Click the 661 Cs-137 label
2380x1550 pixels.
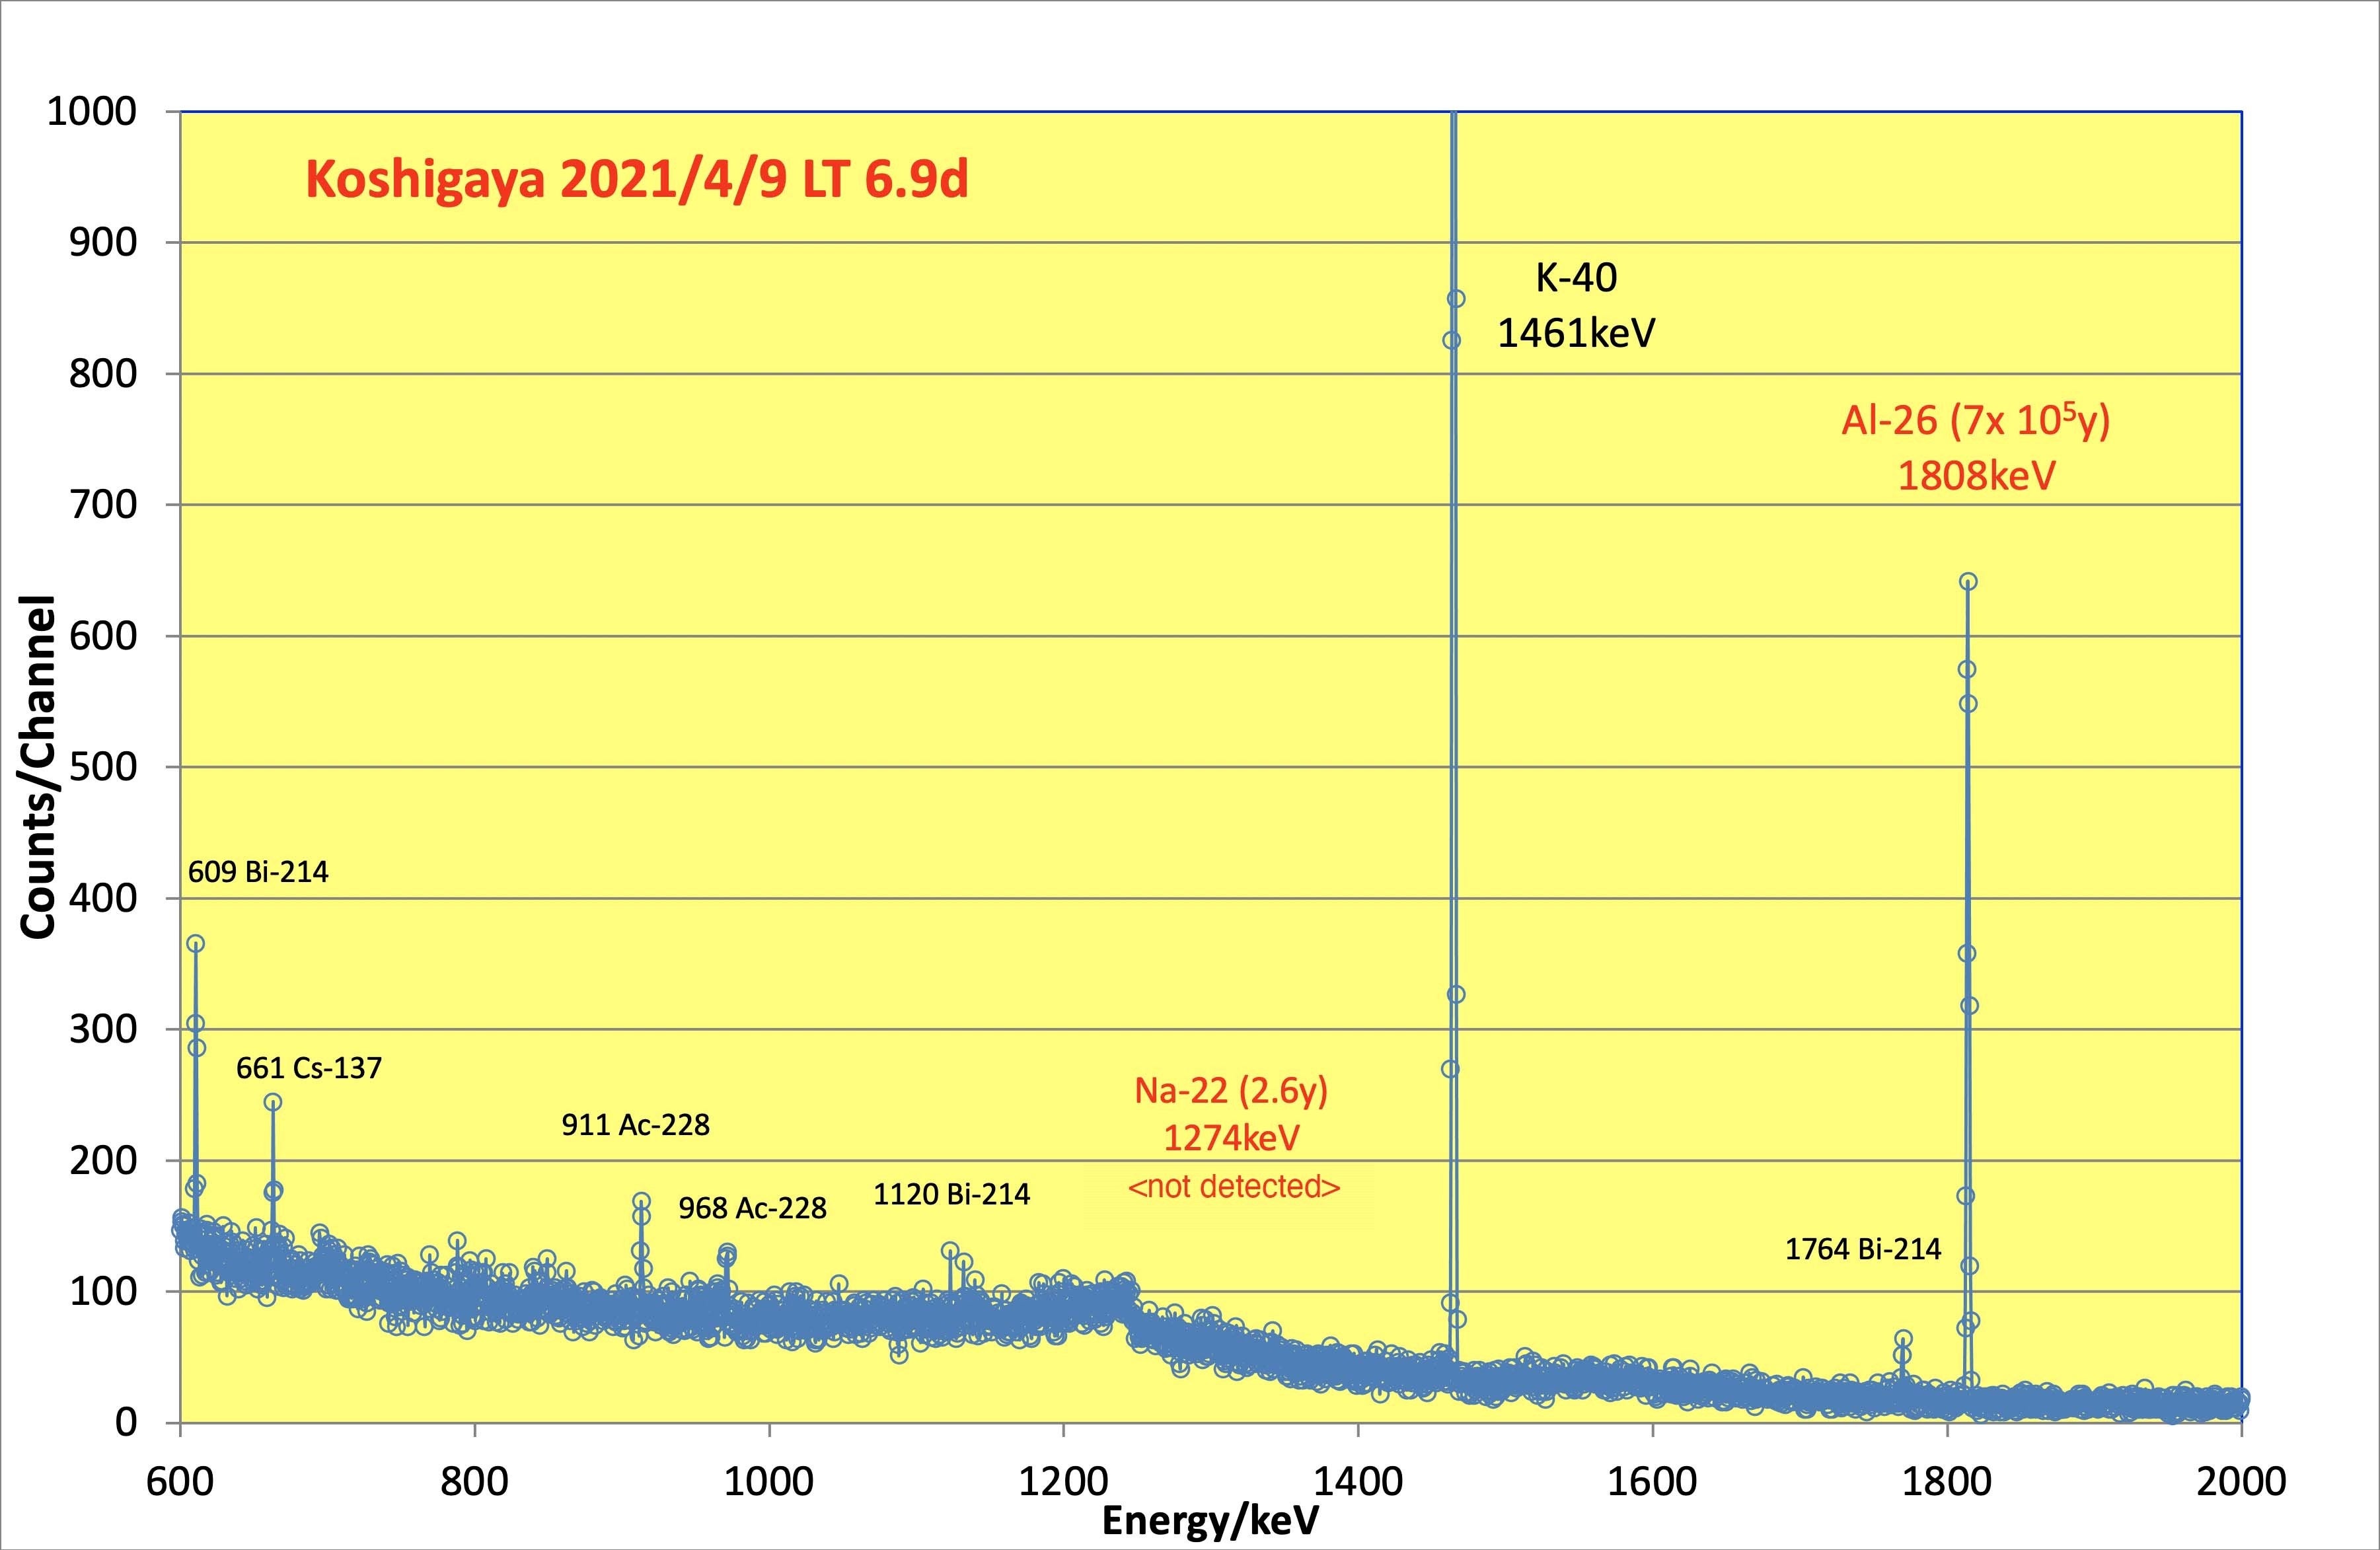tap(309, 1068)
